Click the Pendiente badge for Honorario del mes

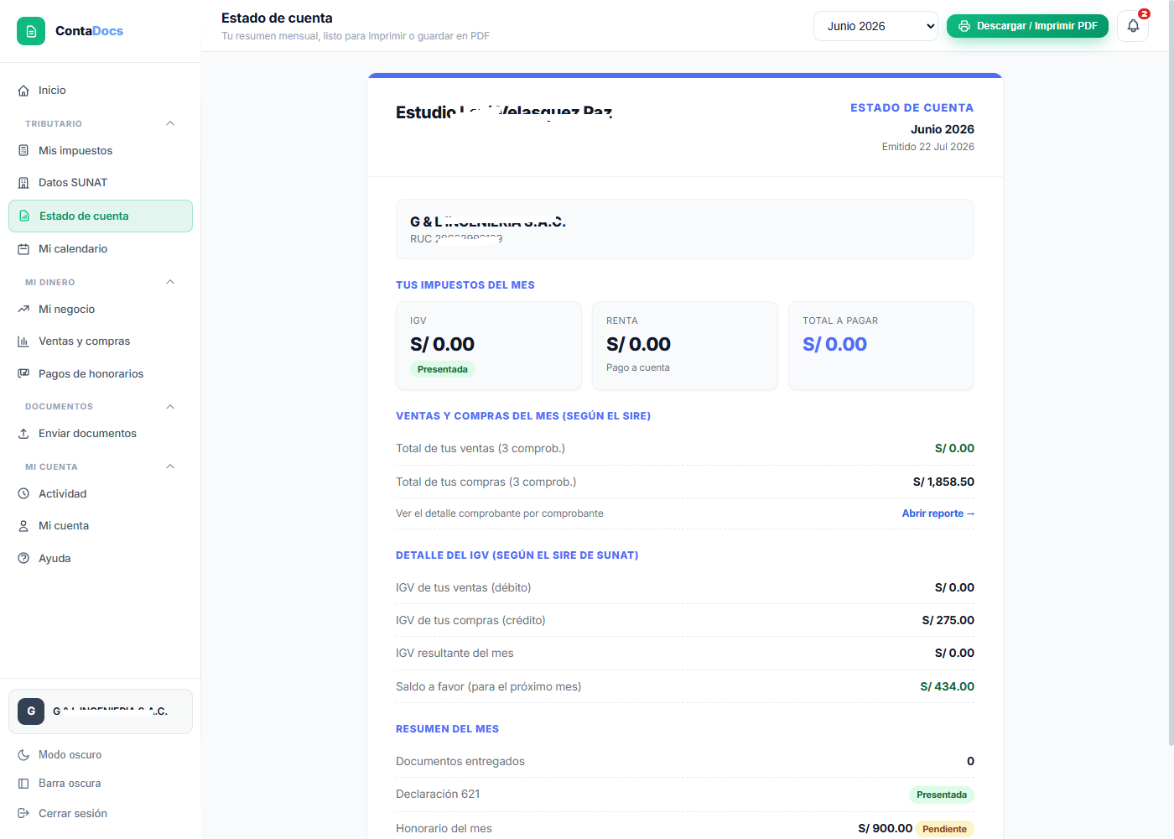(944, 829)
